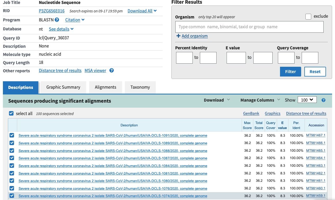Expand the Download All dropdown
This screenshot has height=200, width=335.
click(142, 11)
